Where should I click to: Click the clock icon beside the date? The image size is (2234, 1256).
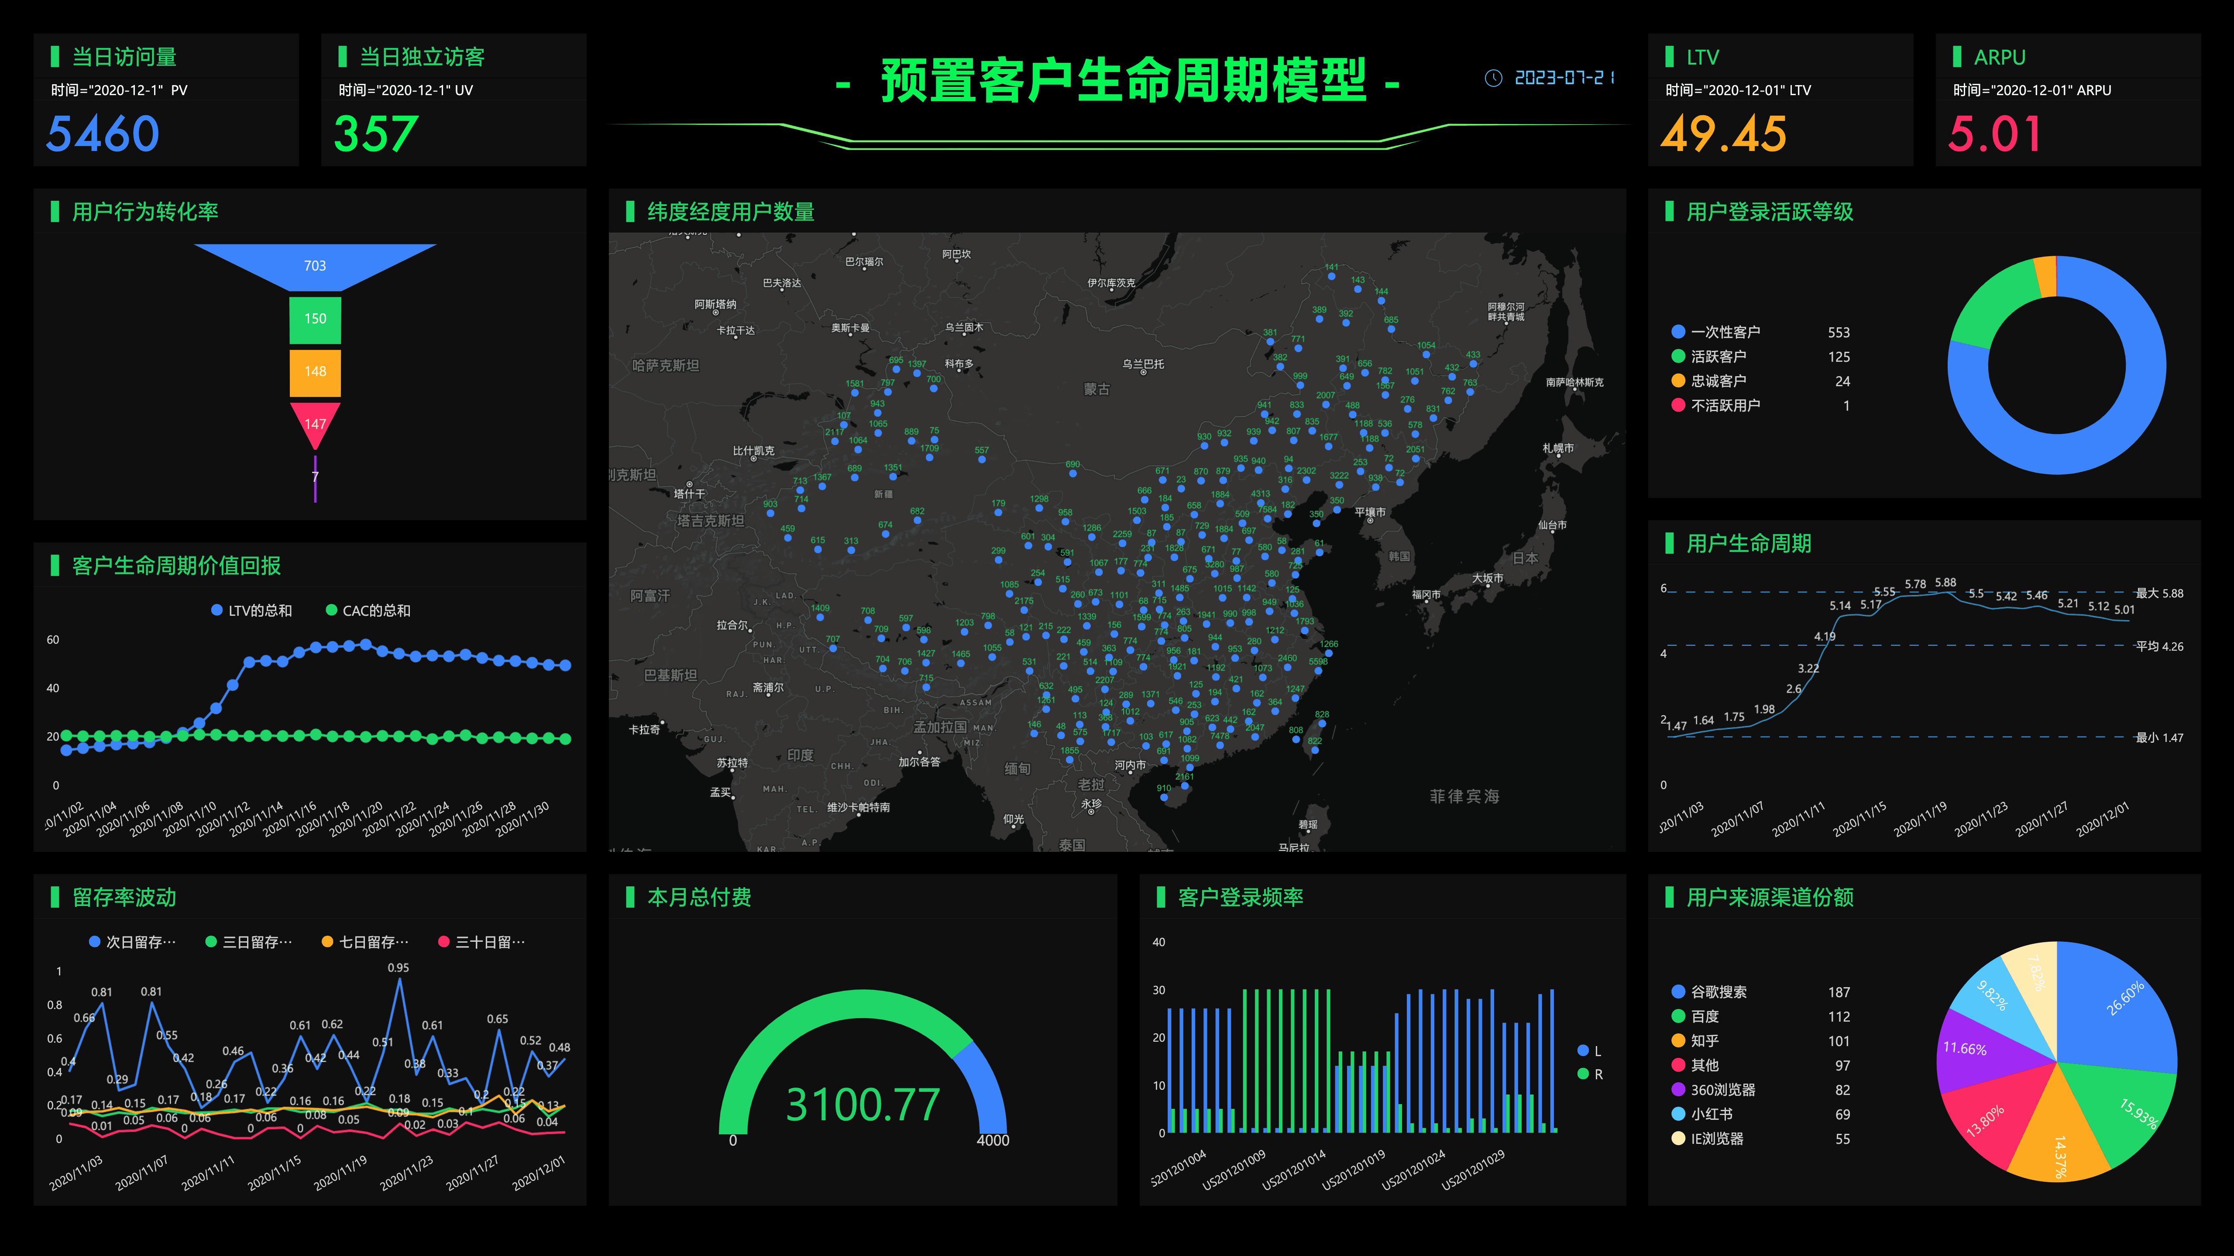[1493, 78]
